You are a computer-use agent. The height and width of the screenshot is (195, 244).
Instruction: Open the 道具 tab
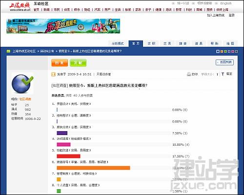tap(199, 43)
